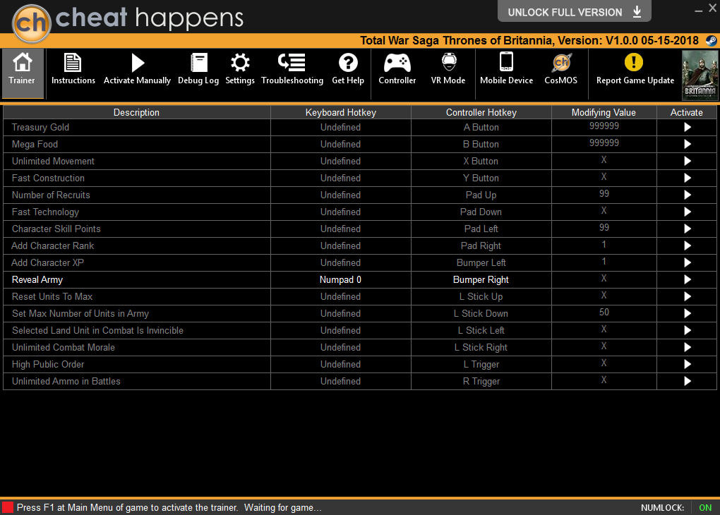Activate Unlimited Movement cheat
720x515 pixels.
(687, 161)
